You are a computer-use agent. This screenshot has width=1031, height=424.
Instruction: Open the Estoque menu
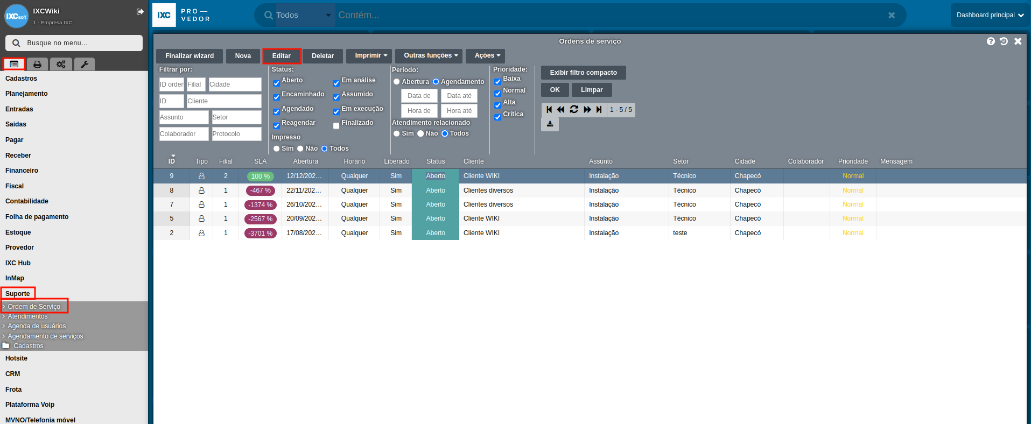point(18,232)
